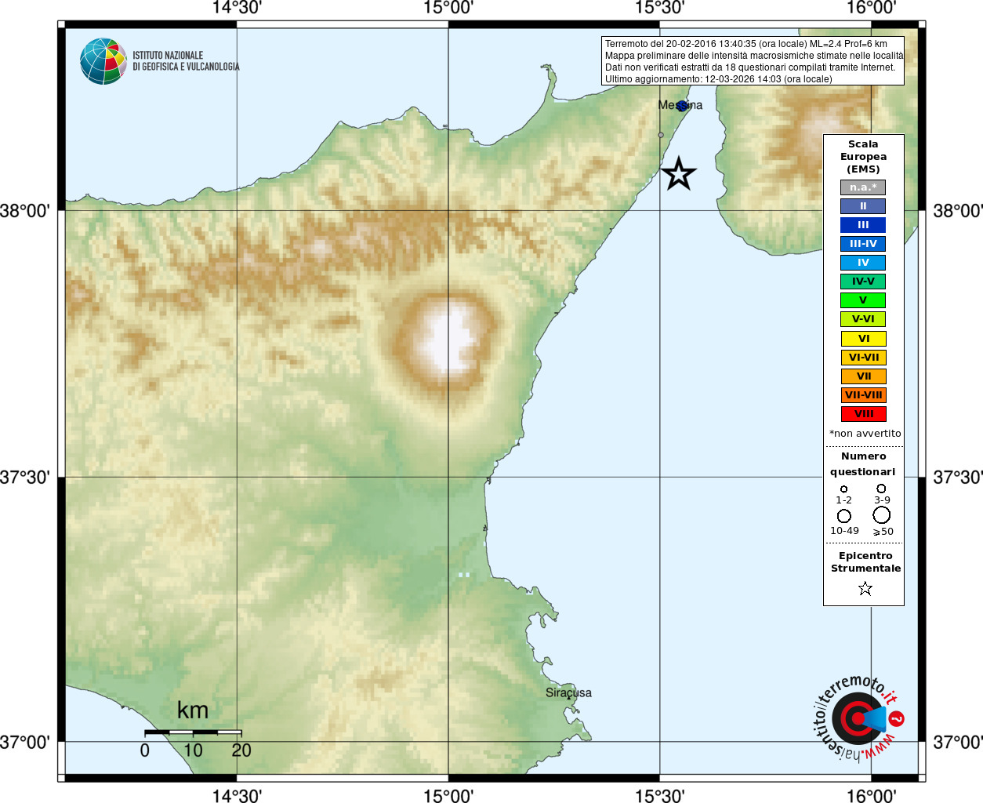This screenshot has width=983, height=803.
Task: Click the IV-V legend swatch
Action: click(x=863, y=282)
